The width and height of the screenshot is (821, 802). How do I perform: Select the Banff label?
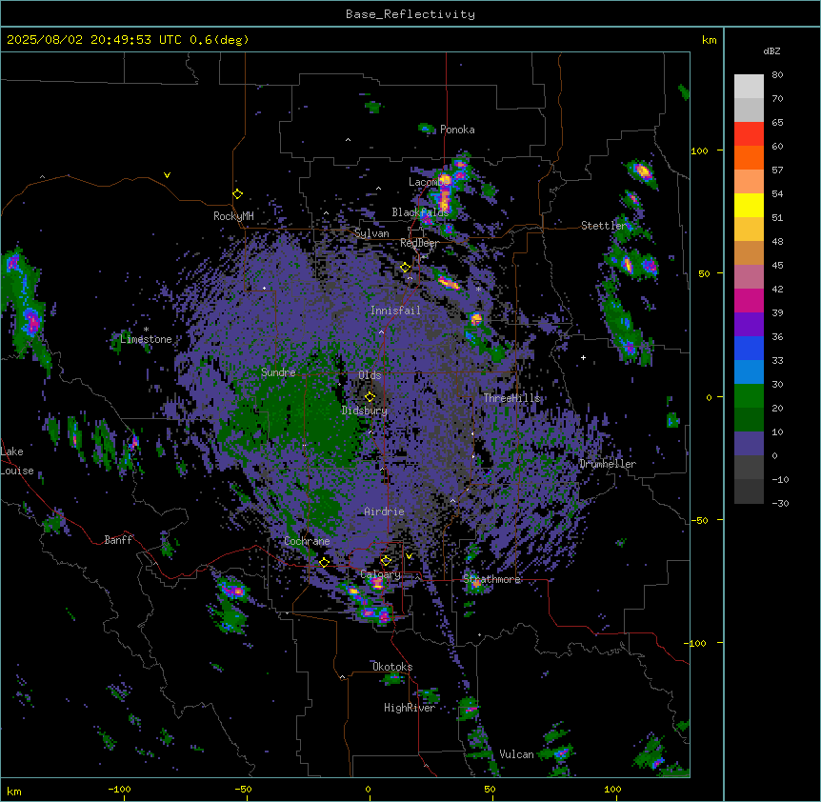118,540
